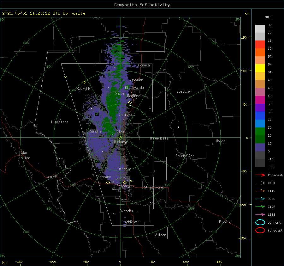Click the Cochrane city label

click(103, 177)
